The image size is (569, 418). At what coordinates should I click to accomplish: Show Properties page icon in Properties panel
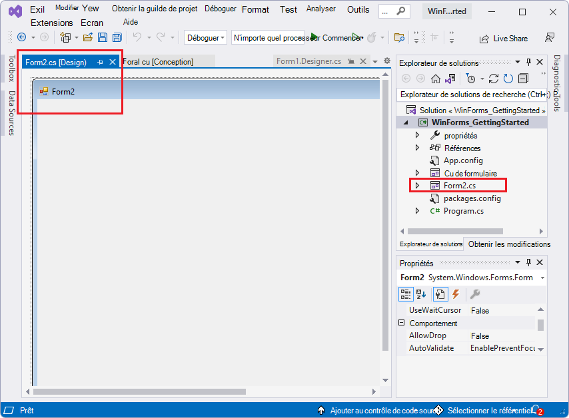(440, 294)
